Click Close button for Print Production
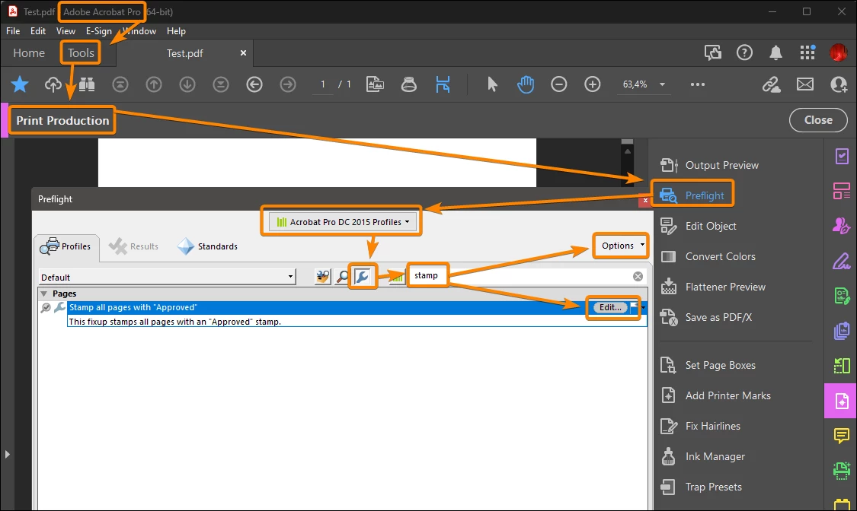Image resolution: width=857 pixels, height=511 pixels. (818, 120)
